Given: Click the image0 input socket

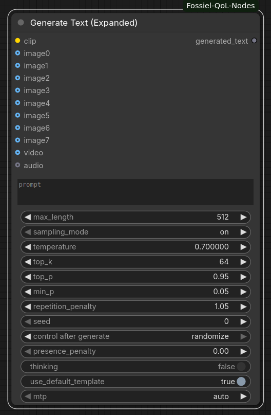Looking at the screenshot, I should pyautogui.click(x=17, y=53).
